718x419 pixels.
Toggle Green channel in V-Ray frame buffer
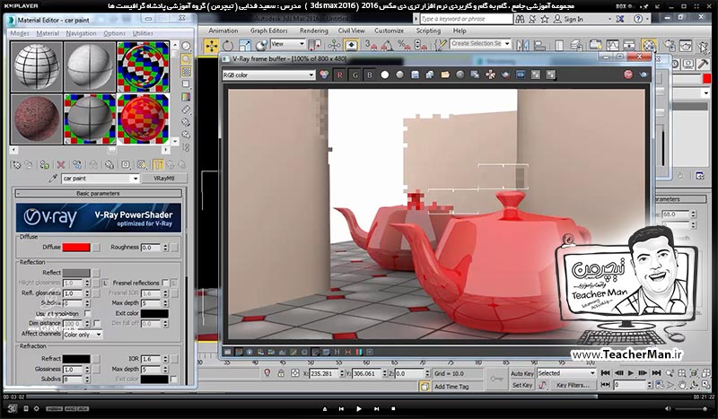coord(355,75)
